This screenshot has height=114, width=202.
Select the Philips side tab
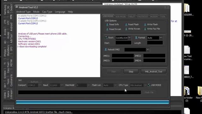pyautogui.click(x=5, y=53)
